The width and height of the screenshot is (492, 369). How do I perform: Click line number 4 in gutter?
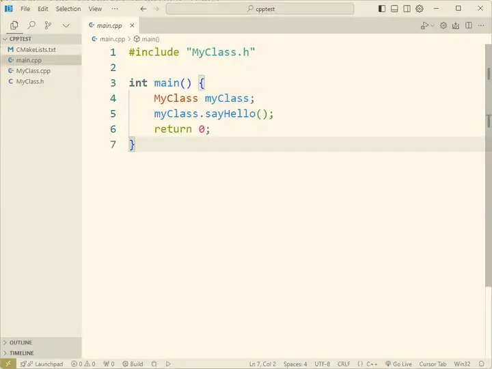tap(113, 98)
